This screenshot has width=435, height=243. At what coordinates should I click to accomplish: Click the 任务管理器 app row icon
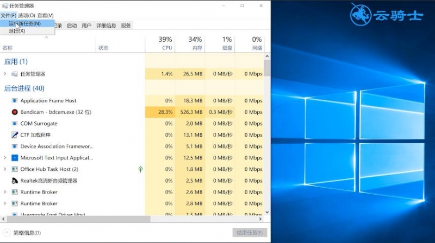[15, 74]
